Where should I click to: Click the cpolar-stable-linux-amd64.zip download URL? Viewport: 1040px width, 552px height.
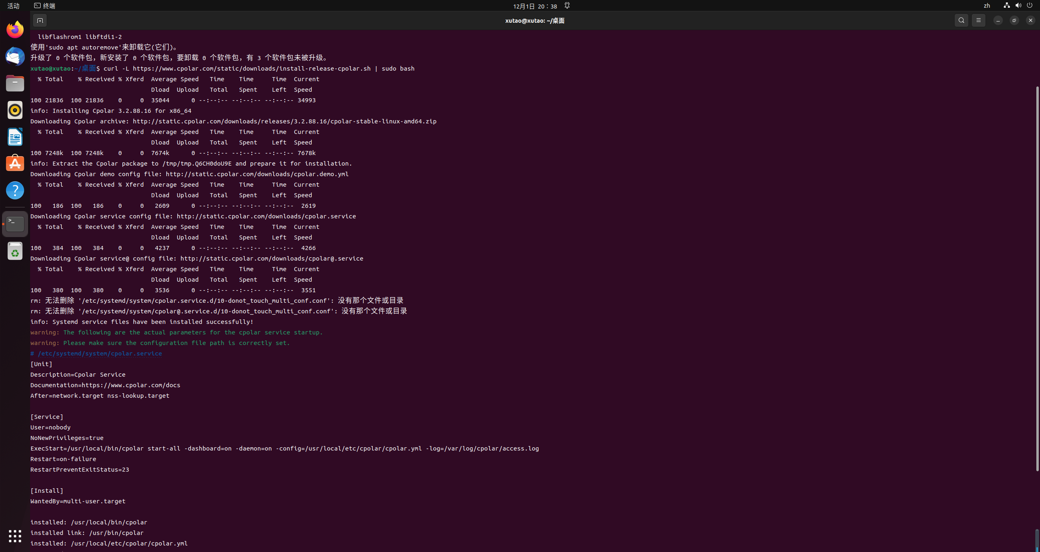285,121
